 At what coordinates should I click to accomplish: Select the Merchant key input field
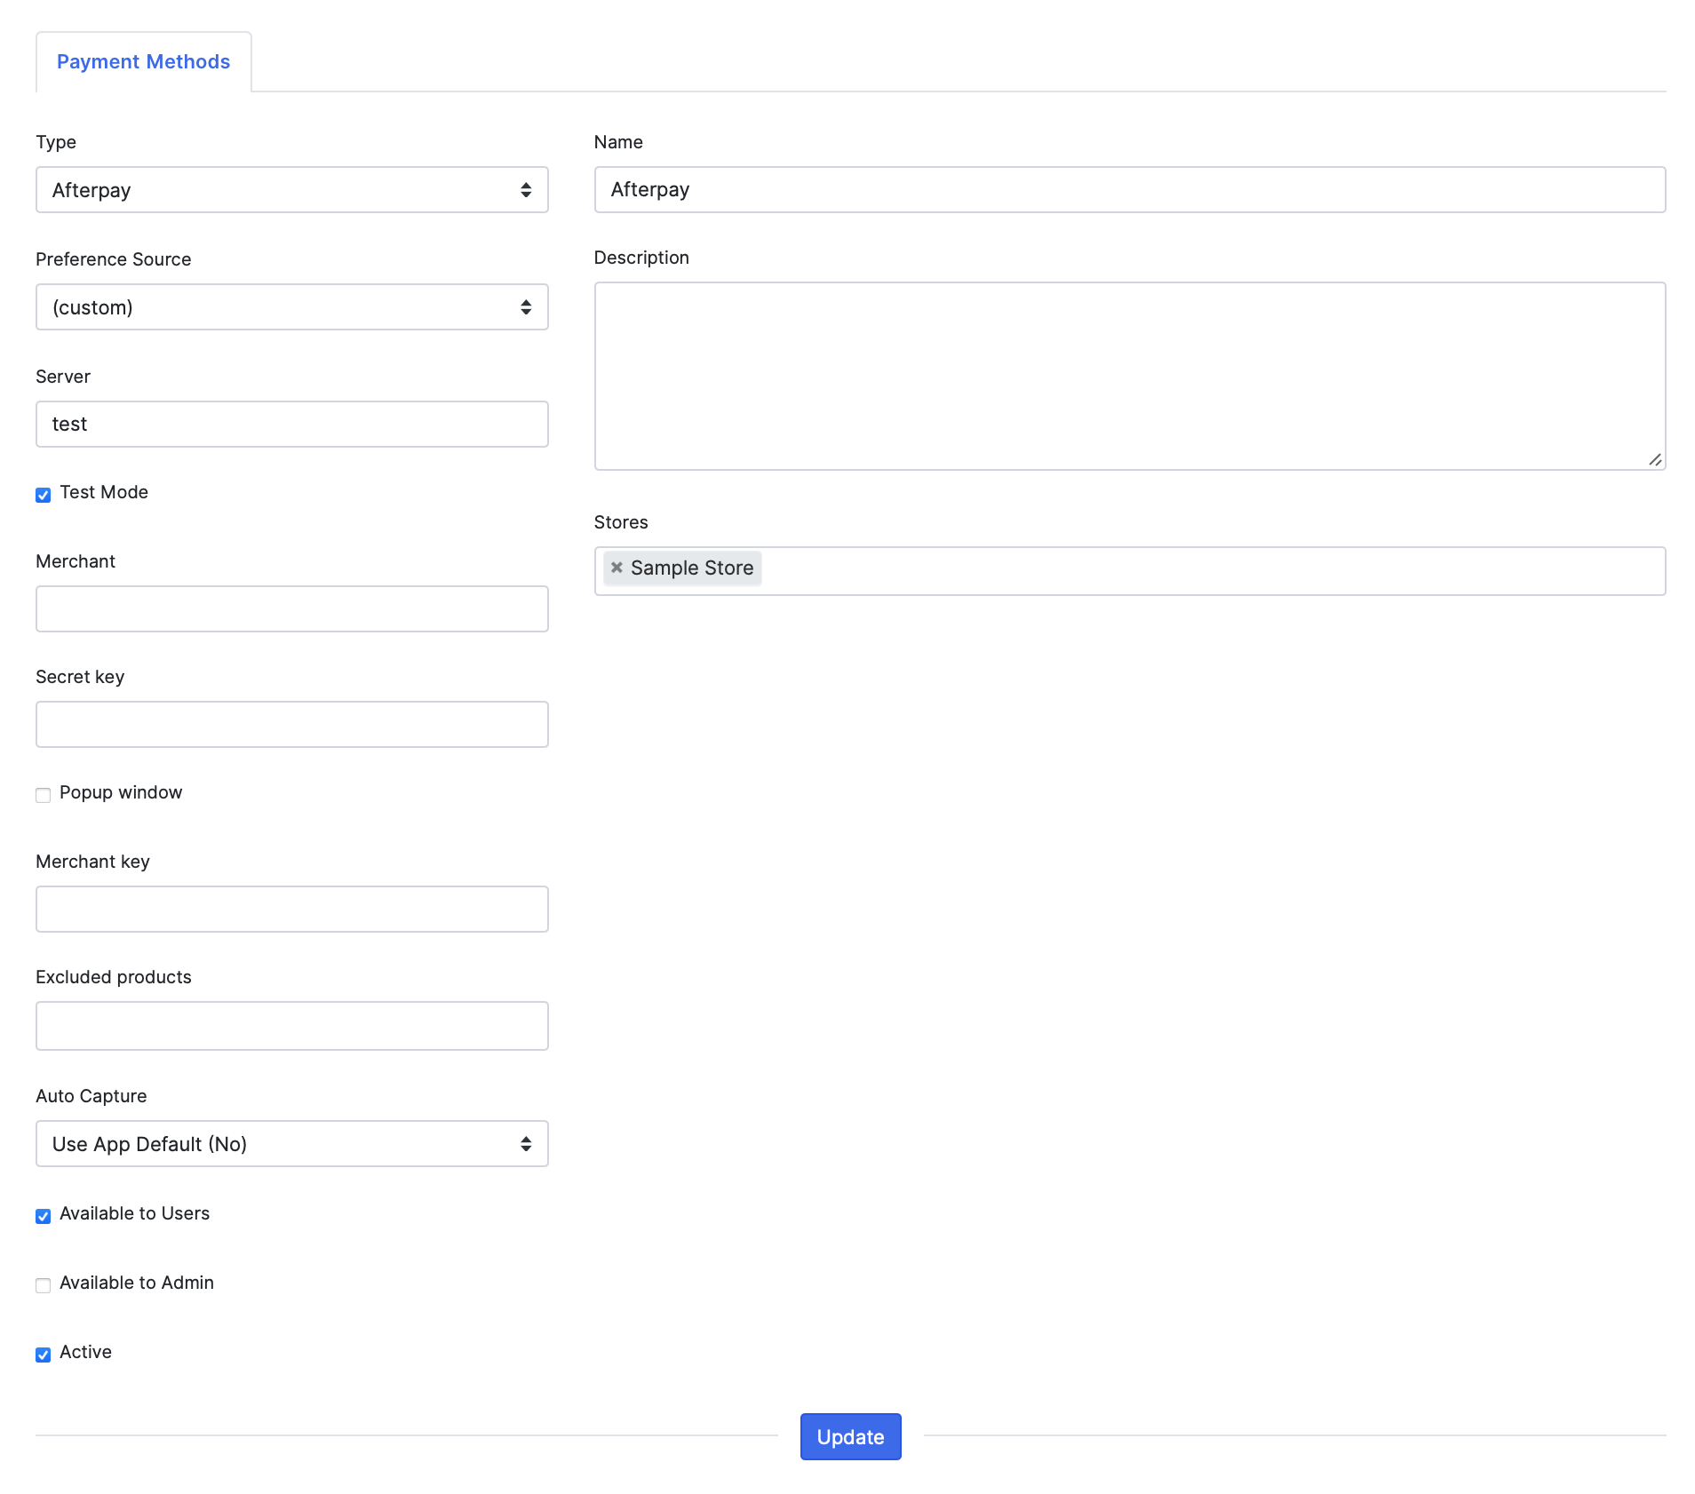pyautogui.click(x=291, y=910)
